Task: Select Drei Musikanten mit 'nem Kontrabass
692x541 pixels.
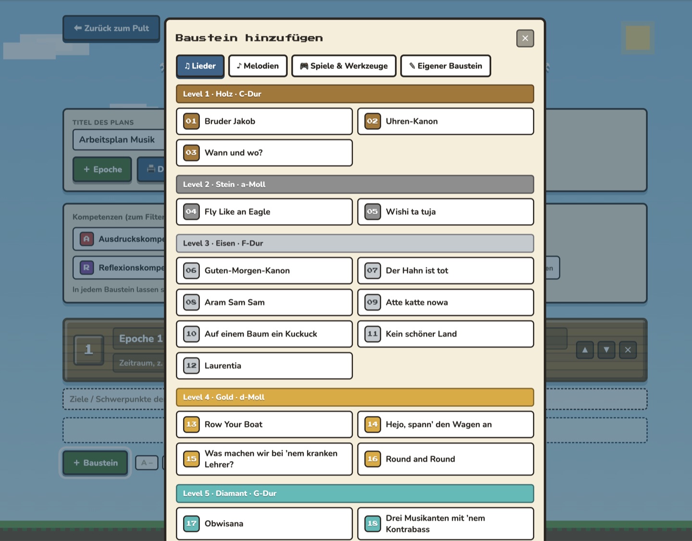Action: (445, 524)
